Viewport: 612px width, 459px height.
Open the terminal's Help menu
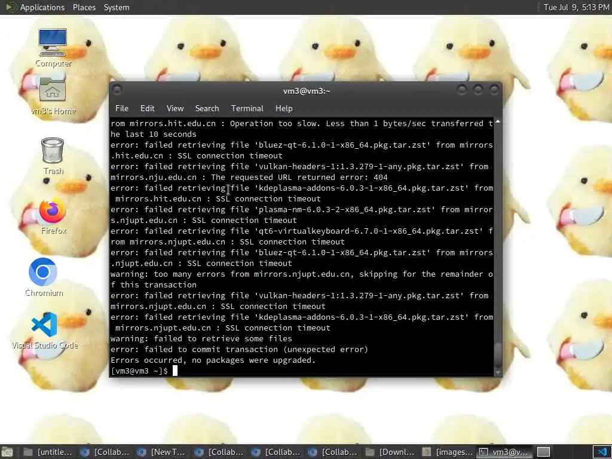[x=284, y=109]
